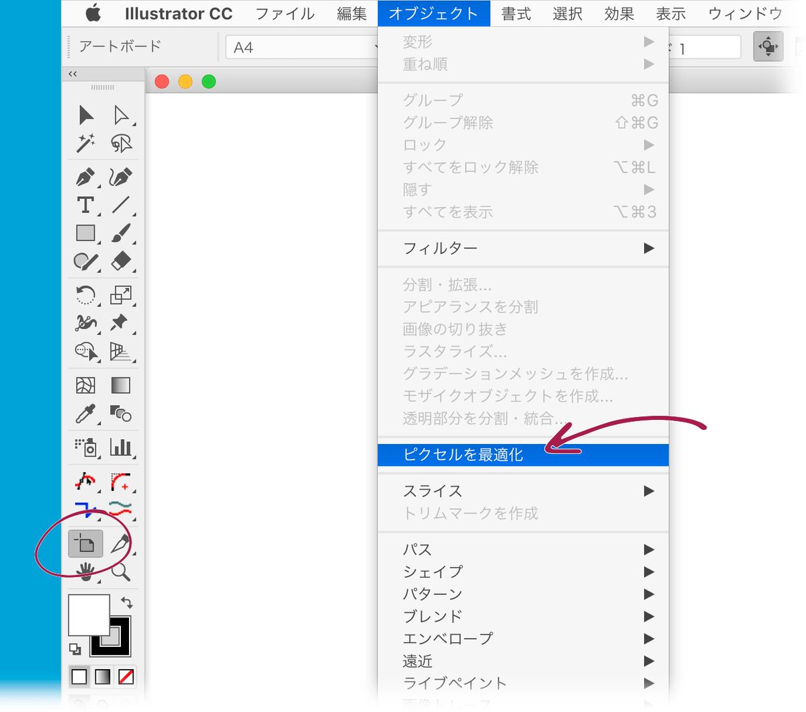Expand the スライス submenu arrow
Viewport: 806px width, 712px height.
[x=649, y=491]
